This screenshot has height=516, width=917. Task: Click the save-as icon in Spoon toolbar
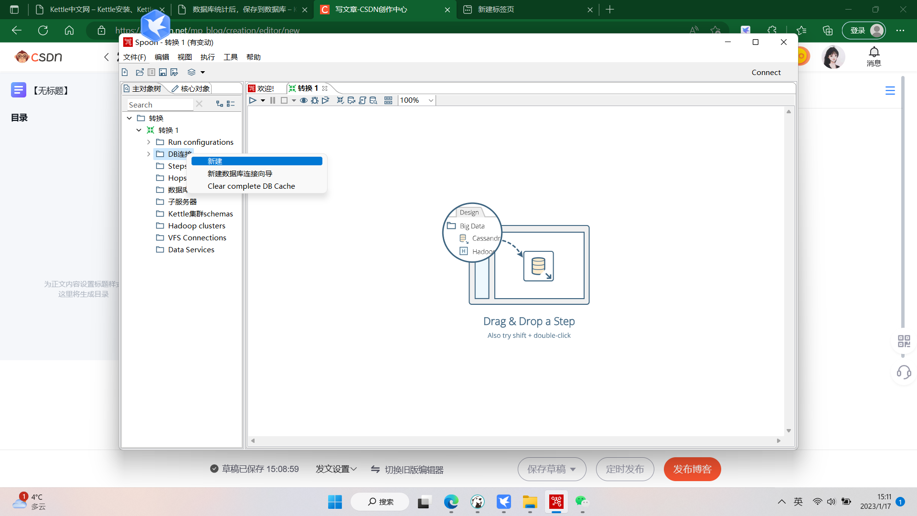point(174,72)
